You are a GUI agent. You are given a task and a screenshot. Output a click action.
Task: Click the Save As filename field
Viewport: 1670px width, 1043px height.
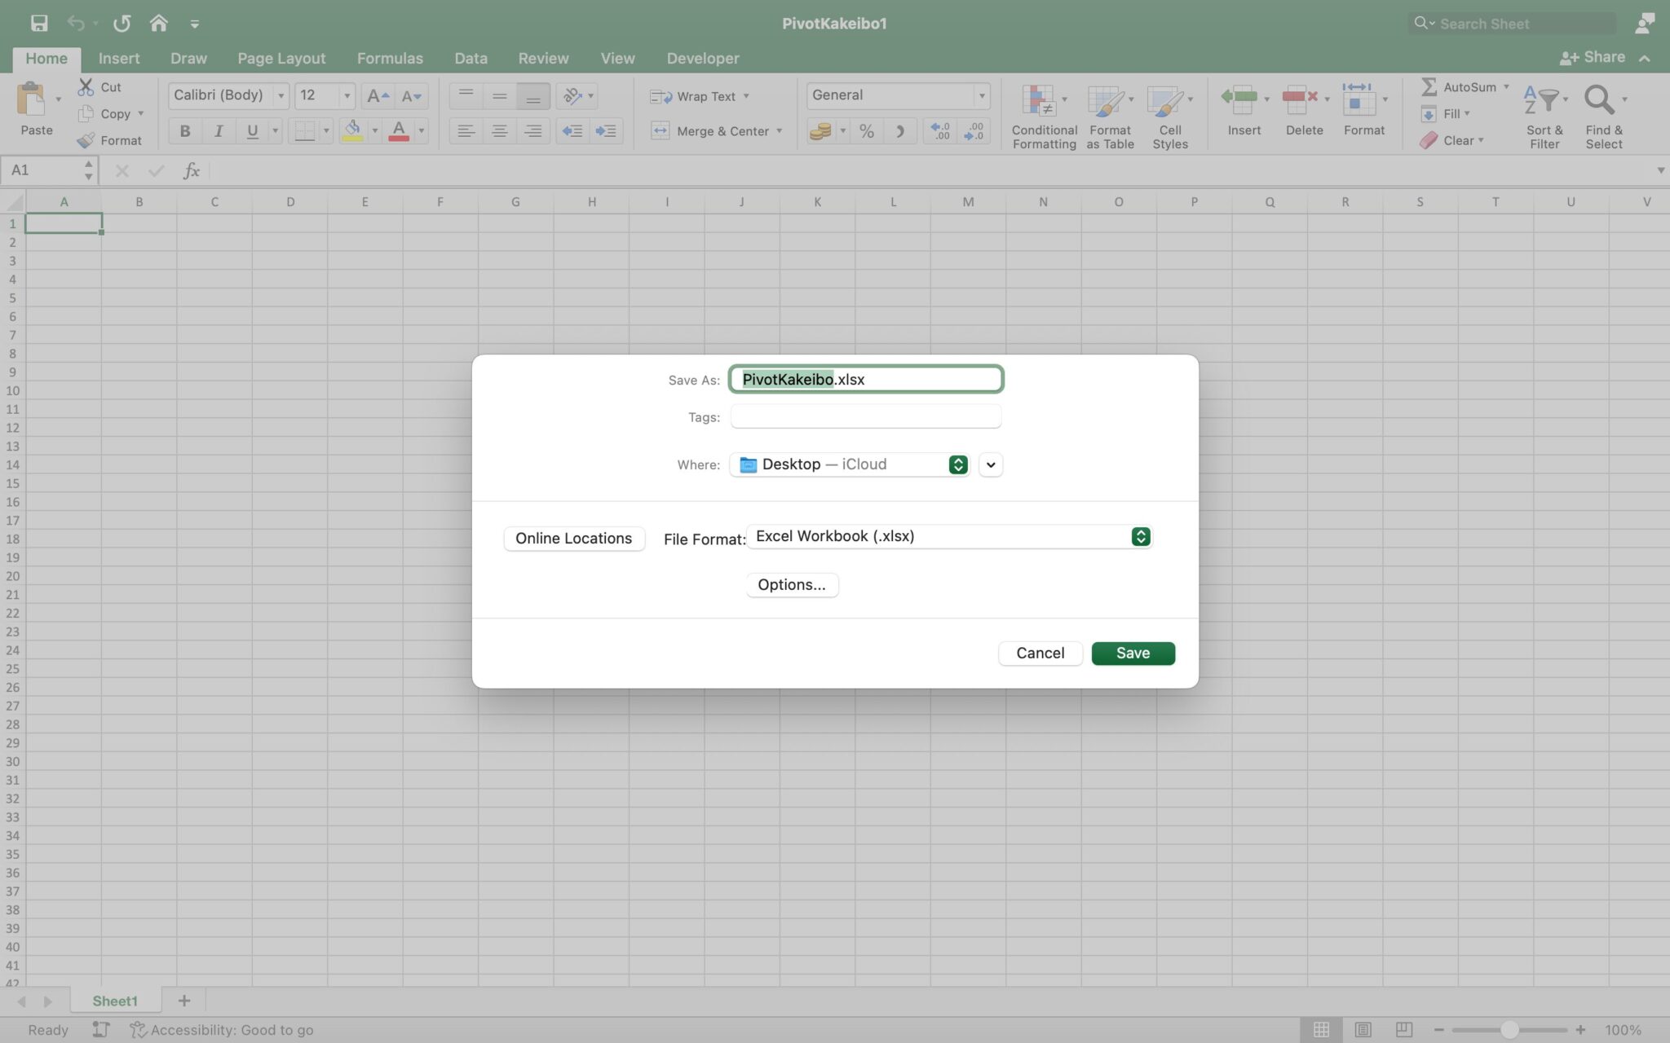coord(865,379)
